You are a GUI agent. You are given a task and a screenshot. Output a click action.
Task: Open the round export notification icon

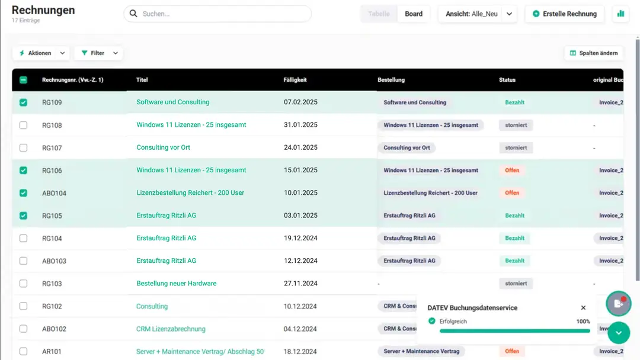[618, 303]
